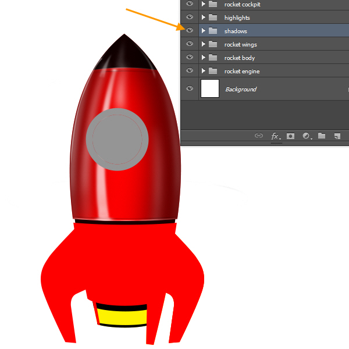This screenshot has height=349, width=349.
Task: Expand the highlights group arrow
Action: tap(203, 17)
